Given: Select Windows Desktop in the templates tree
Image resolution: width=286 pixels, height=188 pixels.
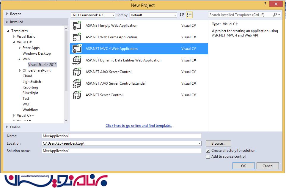Looking at the screenshot, I should [37, 53].
